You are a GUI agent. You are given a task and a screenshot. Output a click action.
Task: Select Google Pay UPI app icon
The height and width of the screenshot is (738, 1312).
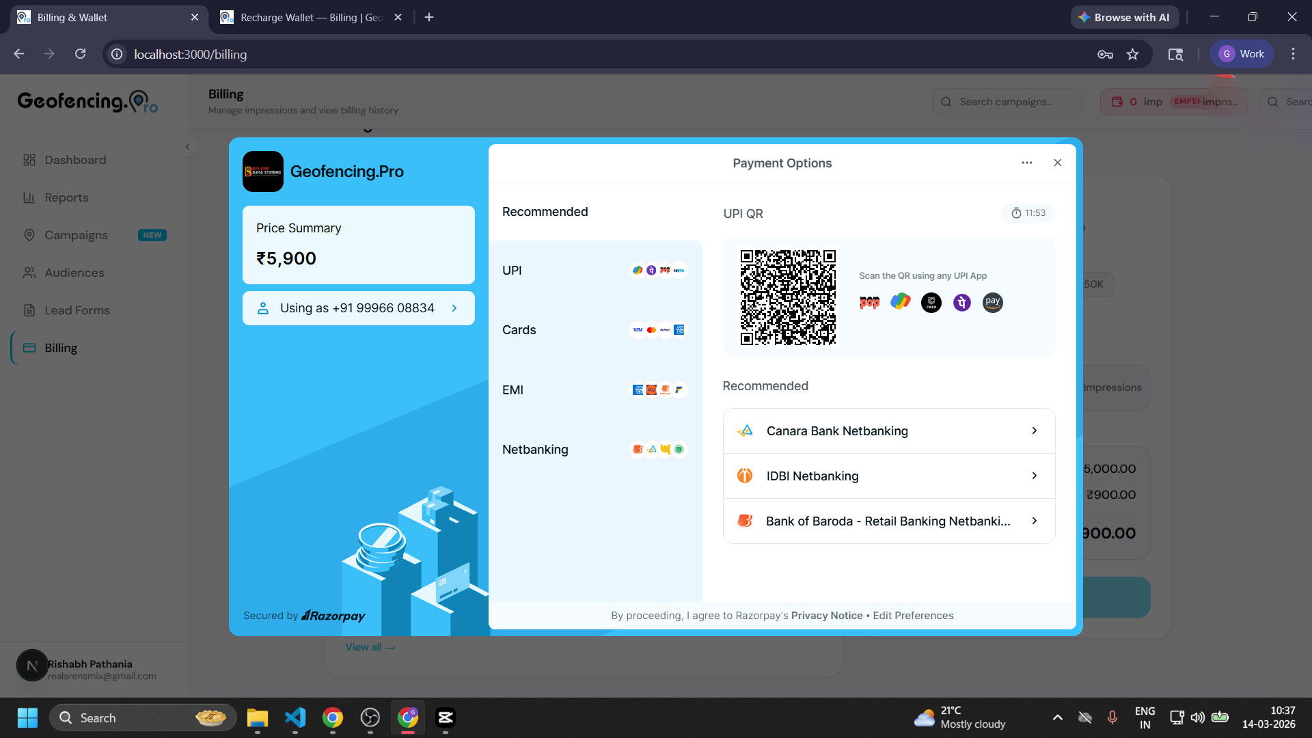coord(900,302)
